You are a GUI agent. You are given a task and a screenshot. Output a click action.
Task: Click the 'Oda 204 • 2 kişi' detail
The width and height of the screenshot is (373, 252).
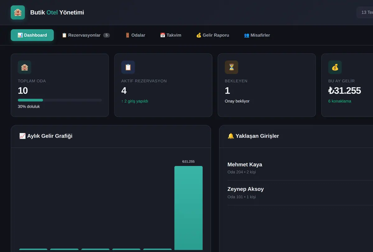point(242,172)
